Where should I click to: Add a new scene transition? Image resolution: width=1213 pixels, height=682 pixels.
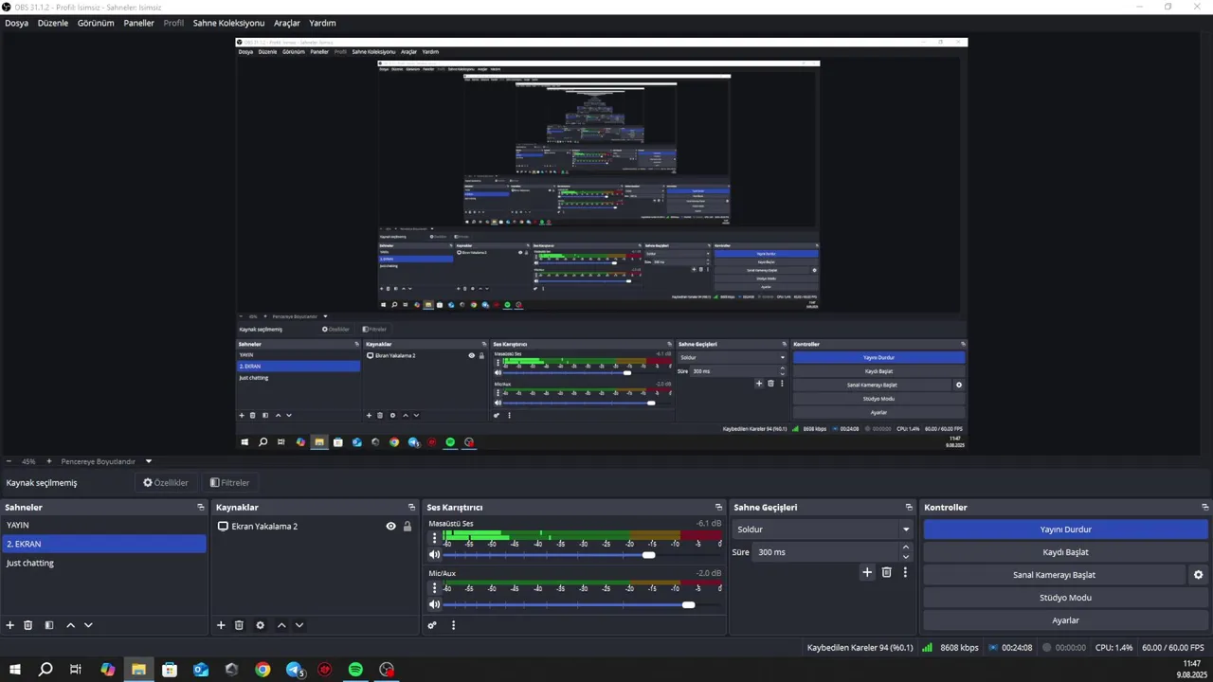tap(866, 572)
